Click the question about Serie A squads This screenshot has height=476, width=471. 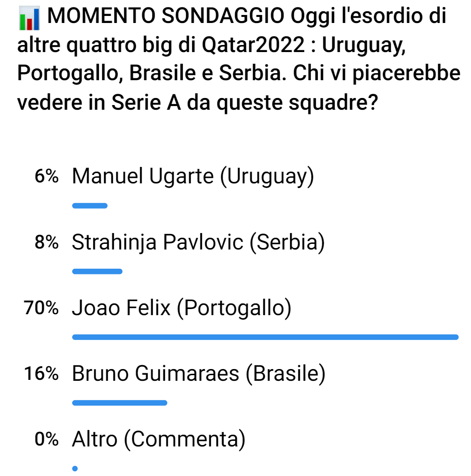coord(197,102)
